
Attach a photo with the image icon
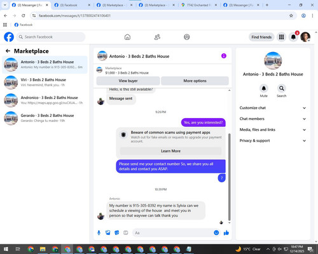(x=108, y=233)
